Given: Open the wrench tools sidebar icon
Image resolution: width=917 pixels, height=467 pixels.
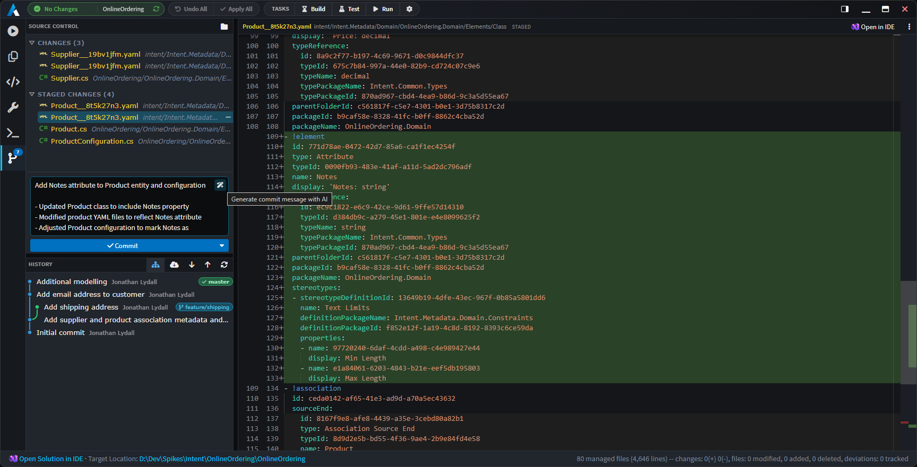Looking at the screenshot, I should click(13, 107).
